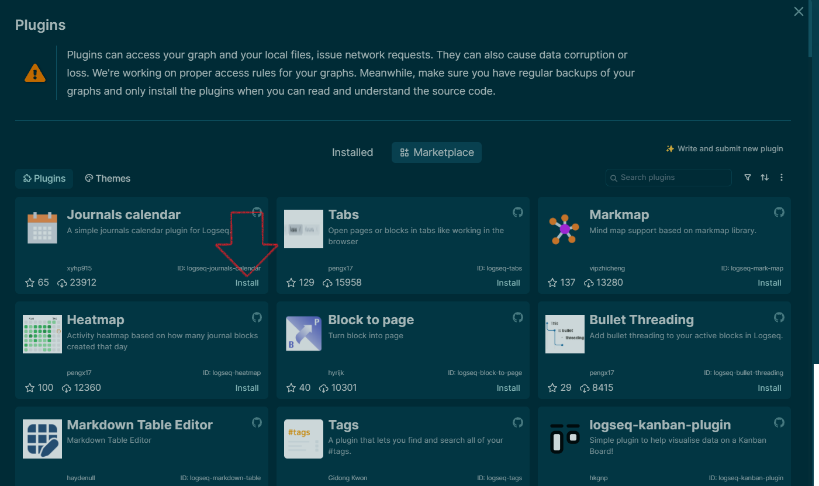Select the Themes category tab
819x486 pixels.
[x=108, y=179]
